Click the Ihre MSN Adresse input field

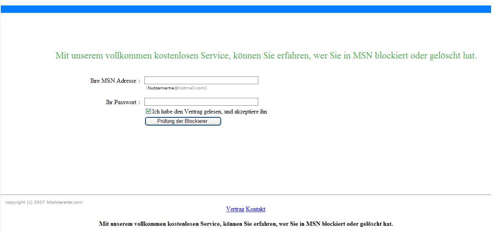click(x=201, y=80)
